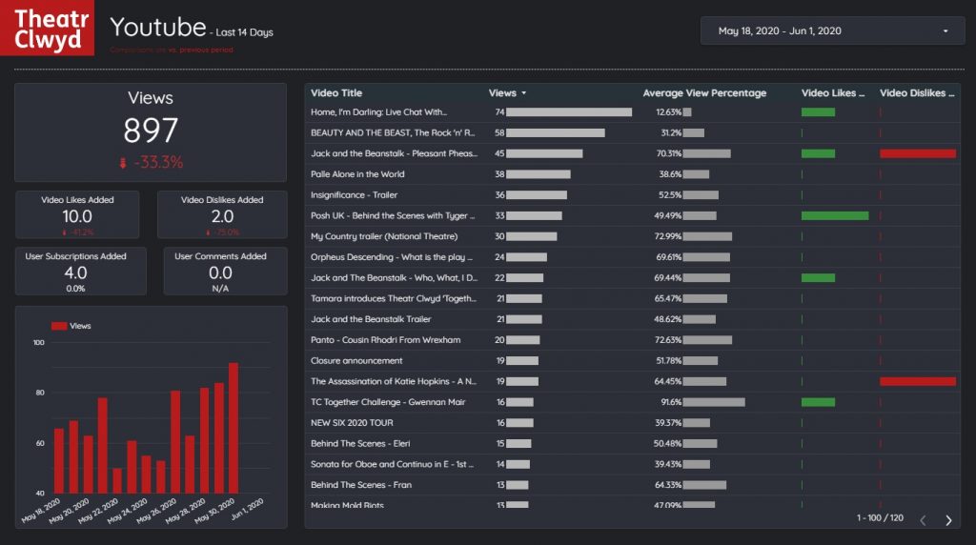Click the Theatr Clwyd logo
This screenshot has width=976, height=545.
coord(48,28)
